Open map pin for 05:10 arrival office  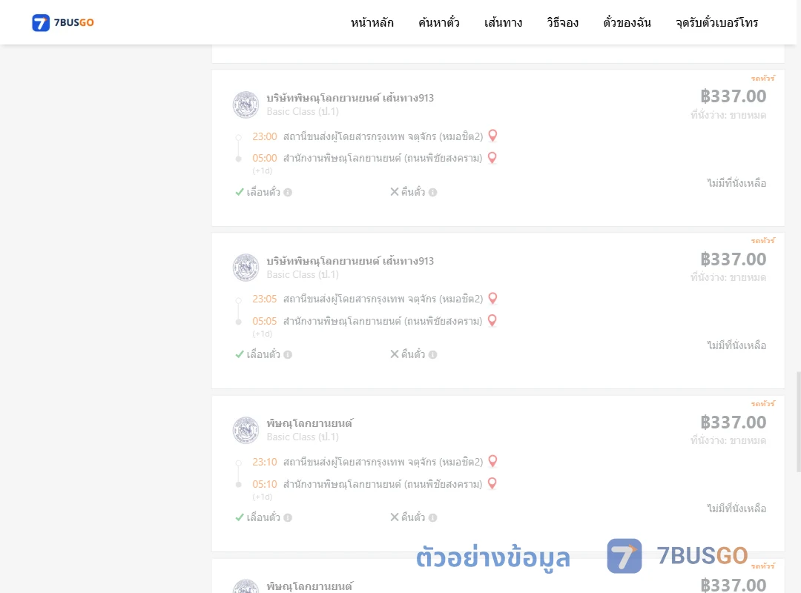coord(492,483)
